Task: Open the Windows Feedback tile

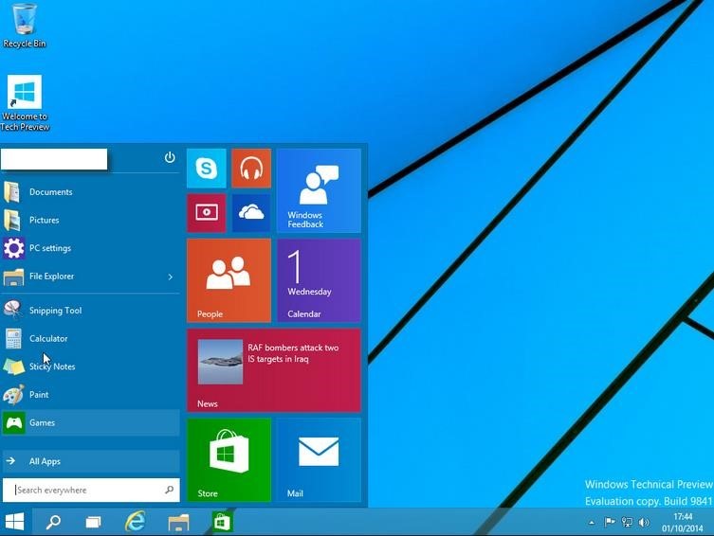Action: click(x=319, y=190)
